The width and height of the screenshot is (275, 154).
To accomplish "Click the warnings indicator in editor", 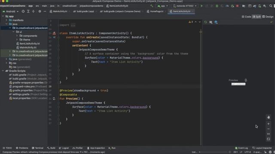I will click(191, 22).
